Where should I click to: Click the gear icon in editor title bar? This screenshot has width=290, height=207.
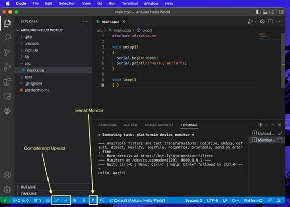(x=262, y=22)
